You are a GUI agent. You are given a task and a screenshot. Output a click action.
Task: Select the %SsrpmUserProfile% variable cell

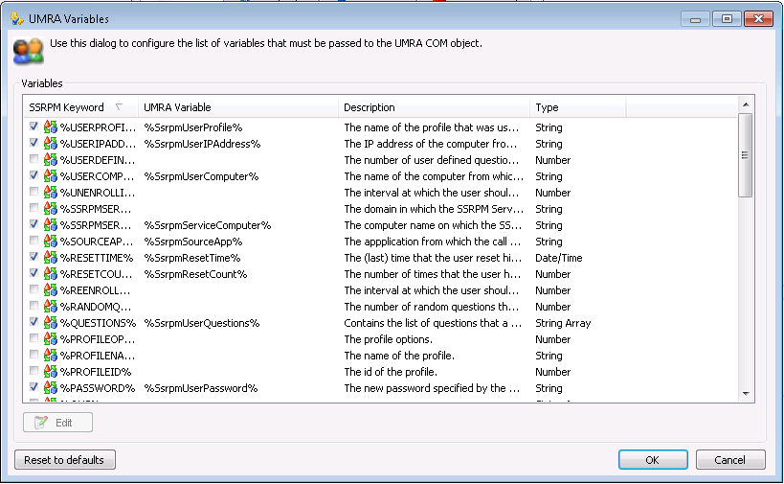click(x=193, y=127)
